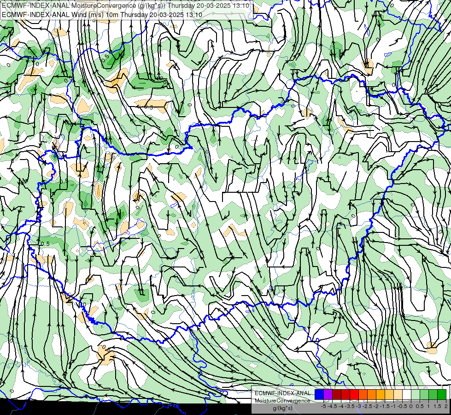Click the -4.5 tick label on the legend
The height and width of the screenshot is (415, 451).
333,406
